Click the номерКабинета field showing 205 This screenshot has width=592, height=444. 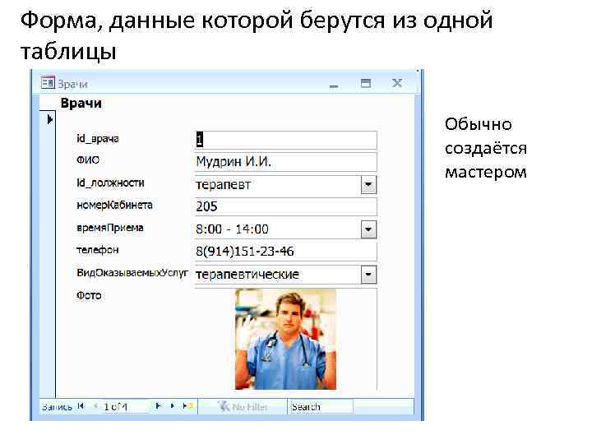point(285,206)
